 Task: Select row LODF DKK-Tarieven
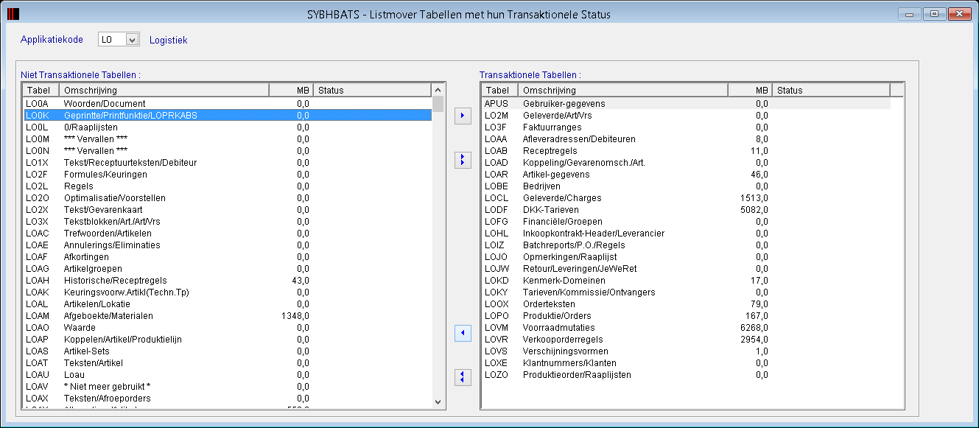[x=686, y=209]
